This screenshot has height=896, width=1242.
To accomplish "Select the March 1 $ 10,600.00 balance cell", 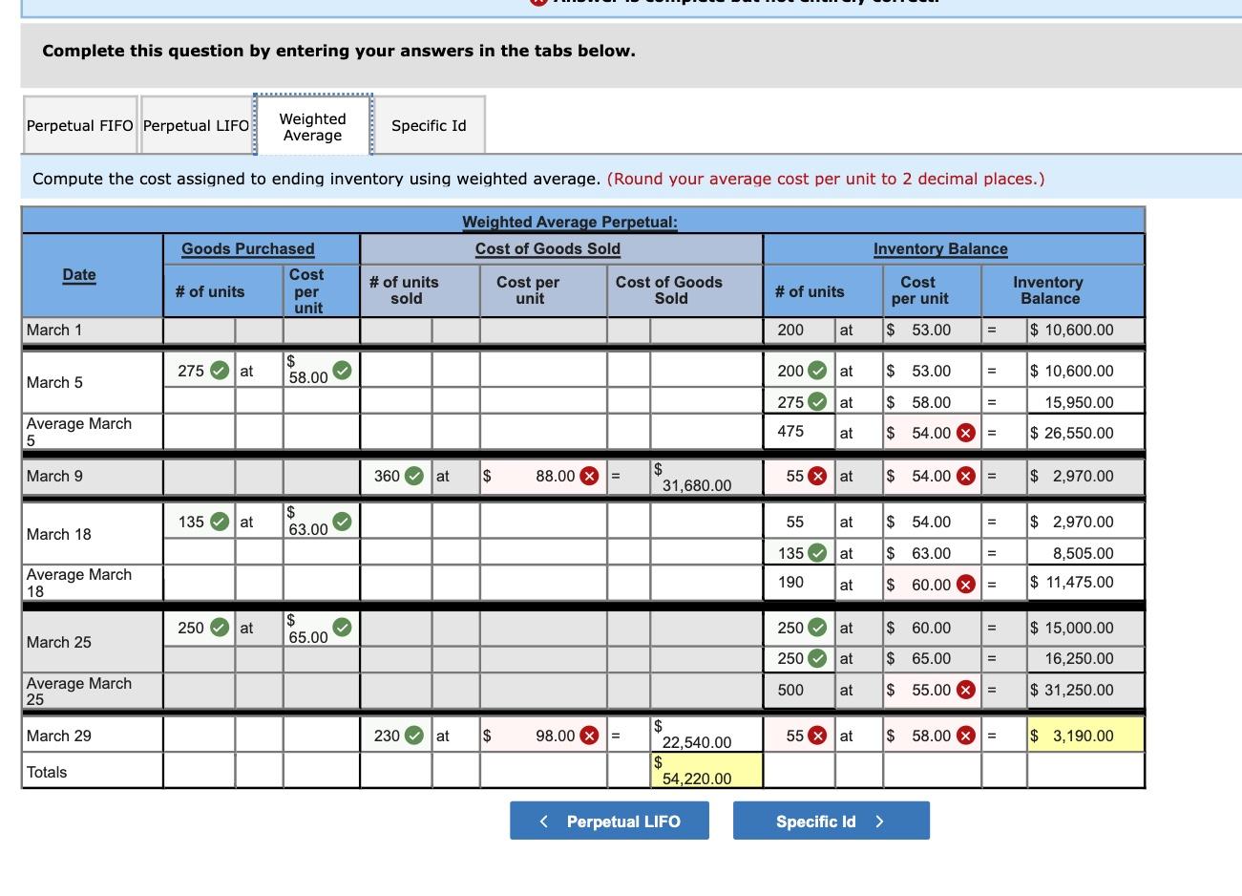I will click(x=1084, y=330).
